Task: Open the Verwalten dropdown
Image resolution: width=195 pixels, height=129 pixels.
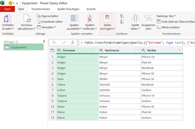Action: pyautogui.click(x=46, y=27)
